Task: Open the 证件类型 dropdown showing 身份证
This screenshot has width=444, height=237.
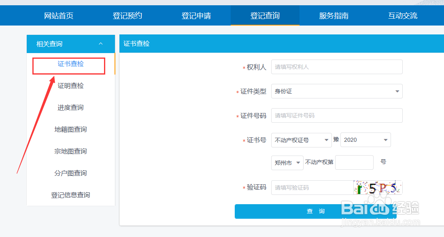Action: (337, 91)
